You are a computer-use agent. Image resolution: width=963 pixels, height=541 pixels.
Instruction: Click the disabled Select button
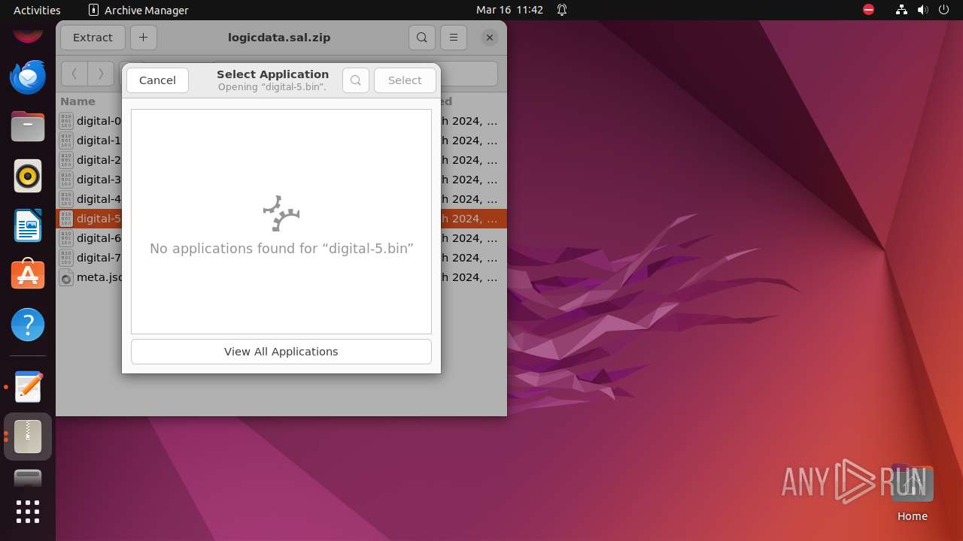[405, 80]
